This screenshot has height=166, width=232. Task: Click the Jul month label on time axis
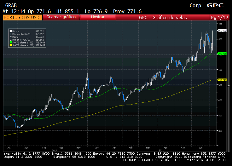[9, 148]
